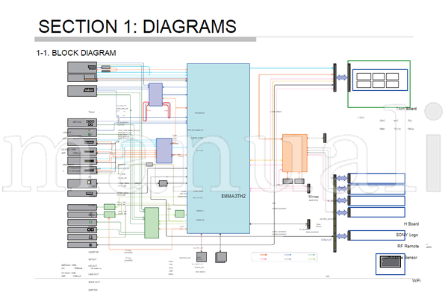Click the Mimas label
This screenshot has height=295, width=448.
pyautogui.click(x=314, y=197)
